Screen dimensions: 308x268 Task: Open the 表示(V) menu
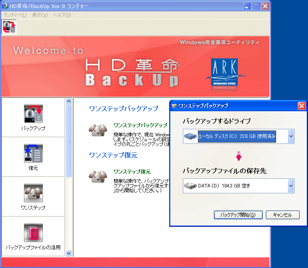pyautogui.click(x=40, y=15)
